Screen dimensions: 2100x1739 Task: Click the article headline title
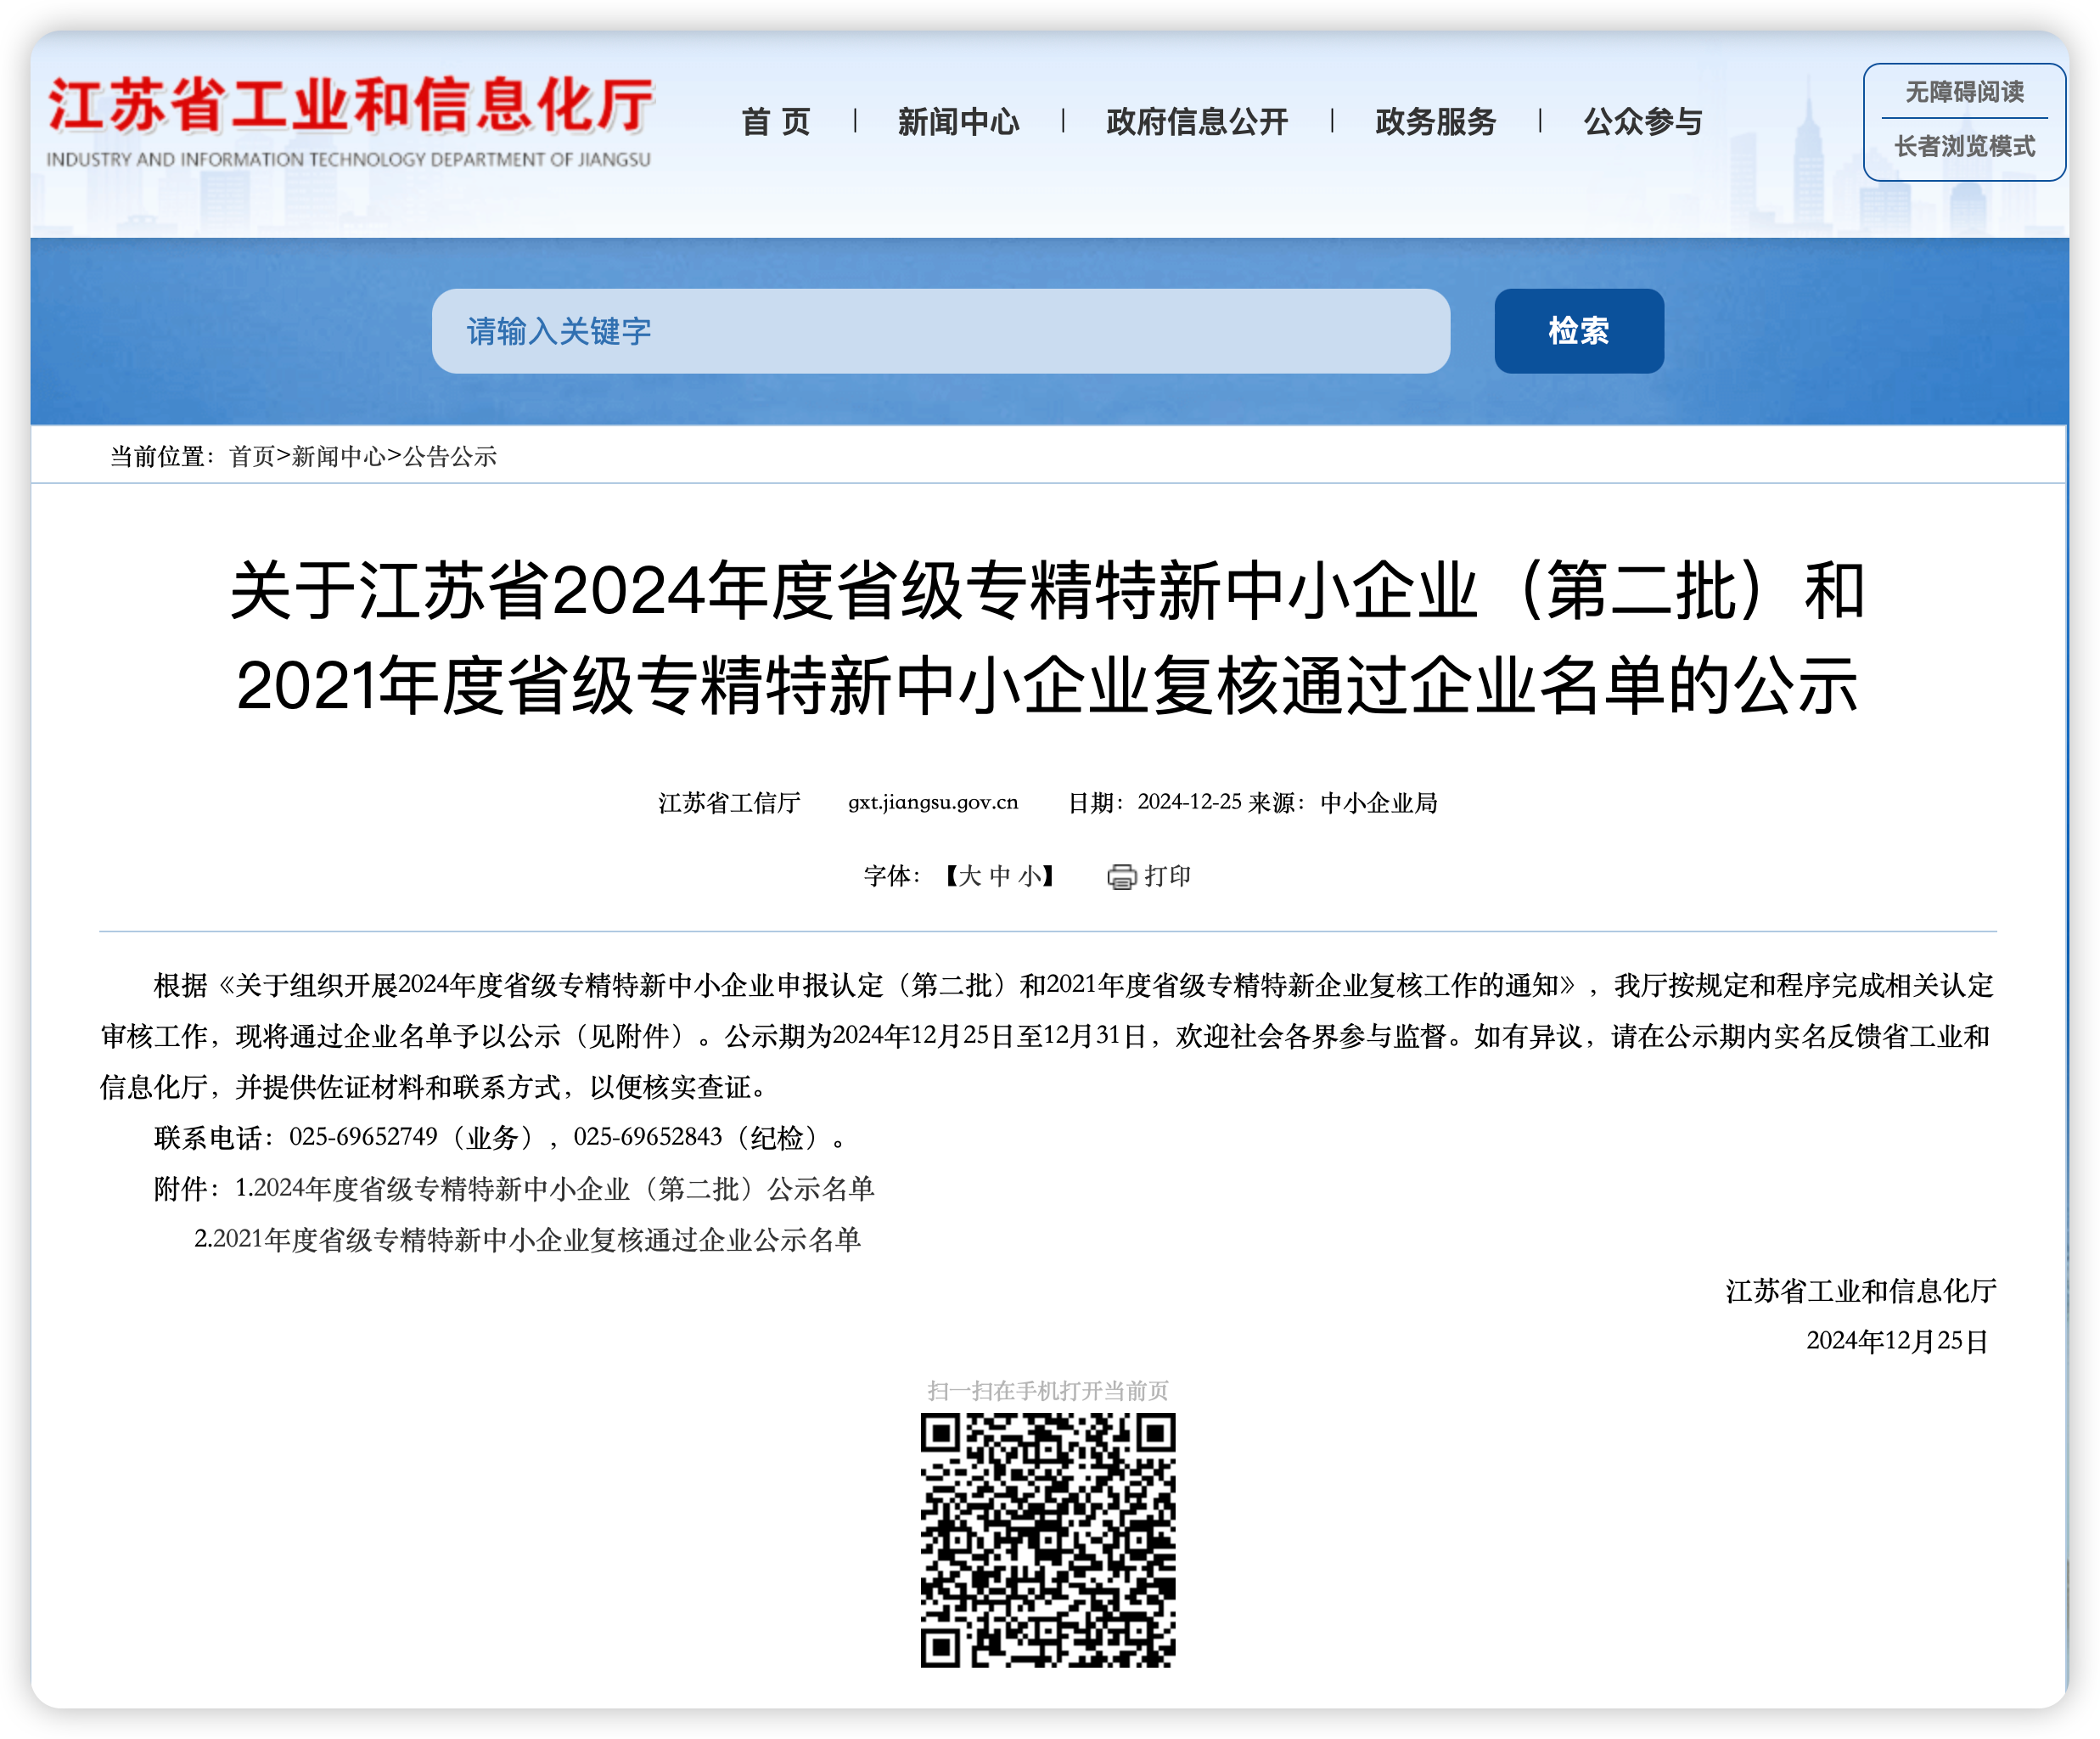coord(1047,638)
